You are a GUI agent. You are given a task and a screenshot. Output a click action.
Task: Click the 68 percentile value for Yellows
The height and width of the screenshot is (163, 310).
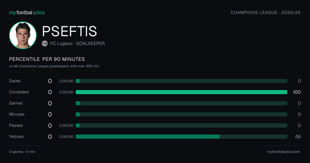tap(298, 137)
